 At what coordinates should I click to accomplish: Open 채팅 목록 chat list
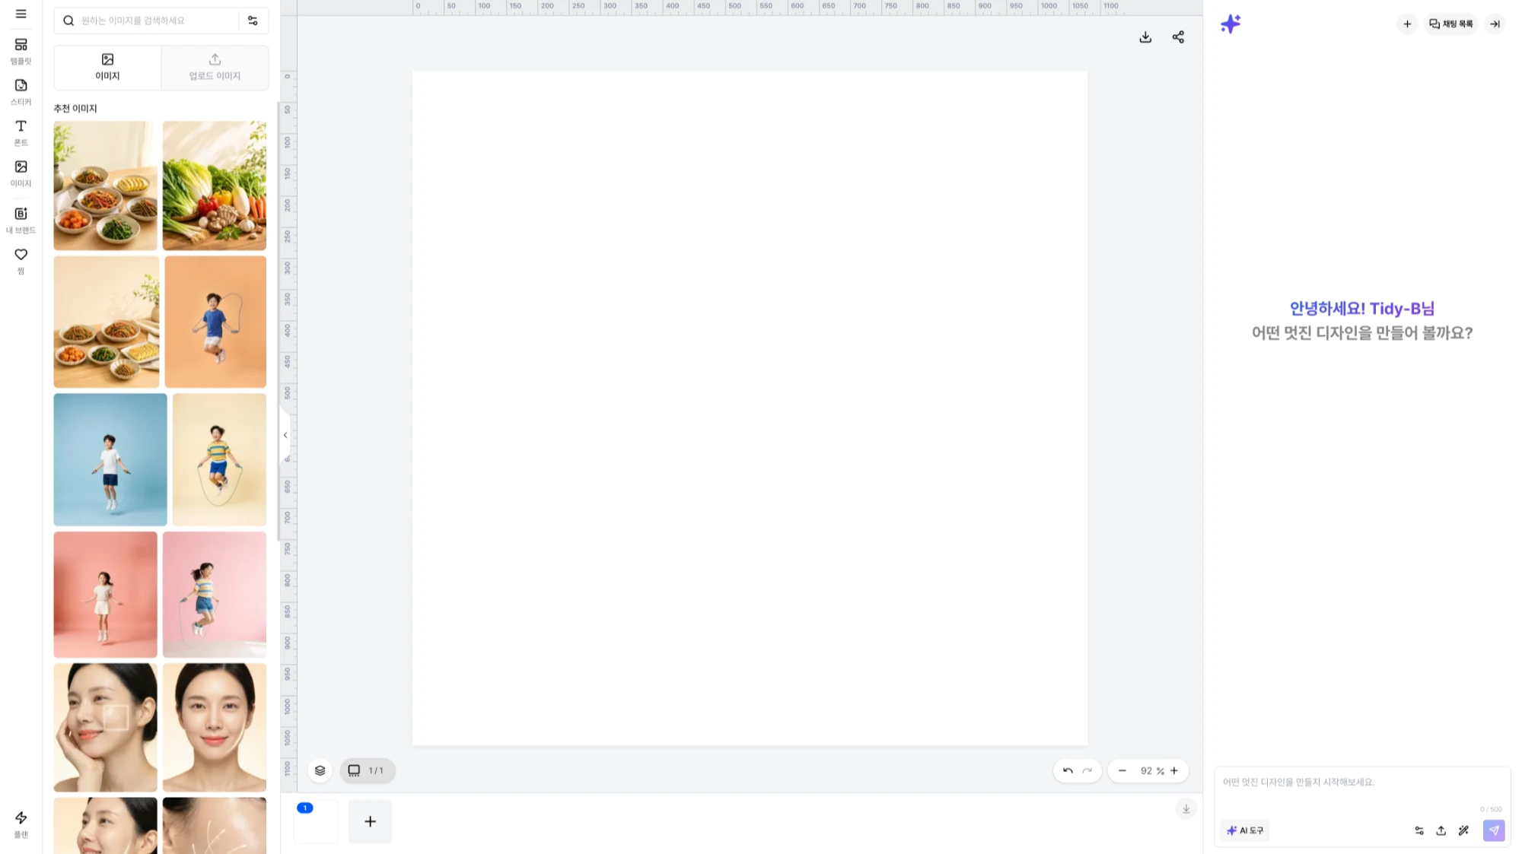pyautogui.click(x=1450, y=24)
